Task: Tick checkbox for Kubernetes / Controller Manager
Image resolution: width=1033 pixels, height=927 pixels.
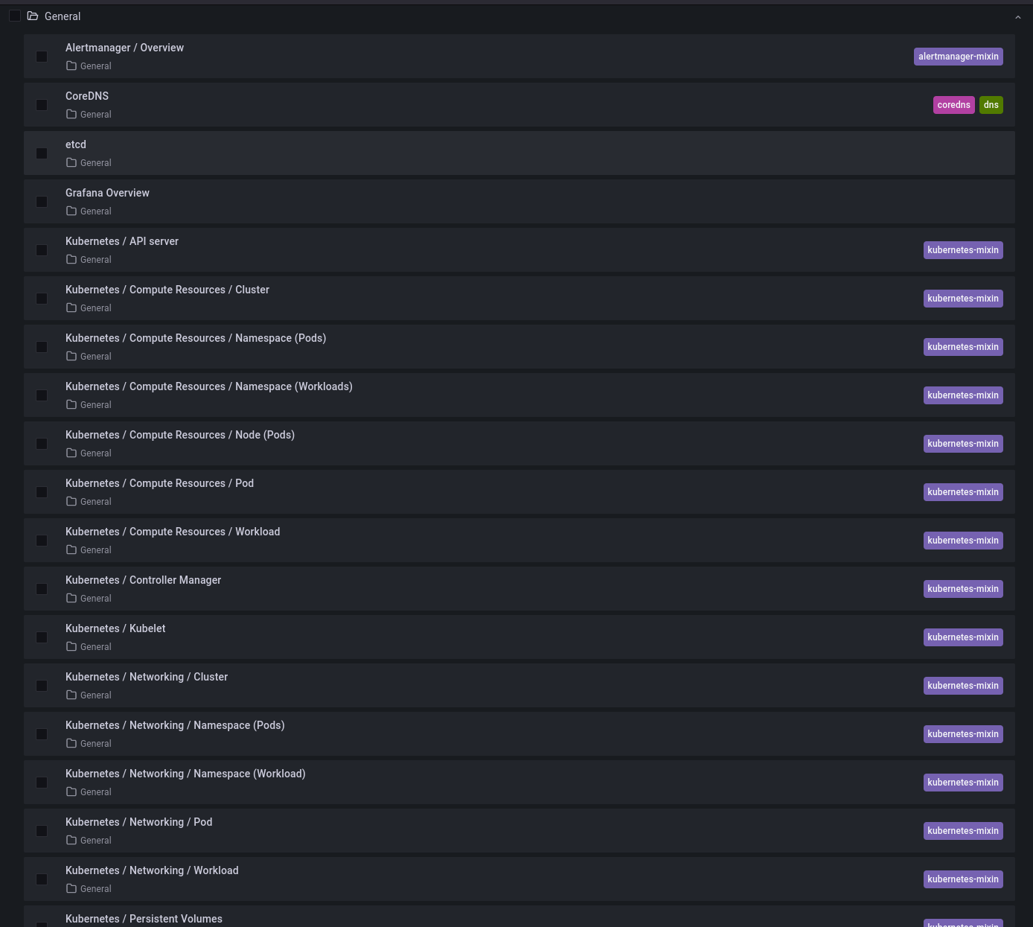Action: point(42,589)
